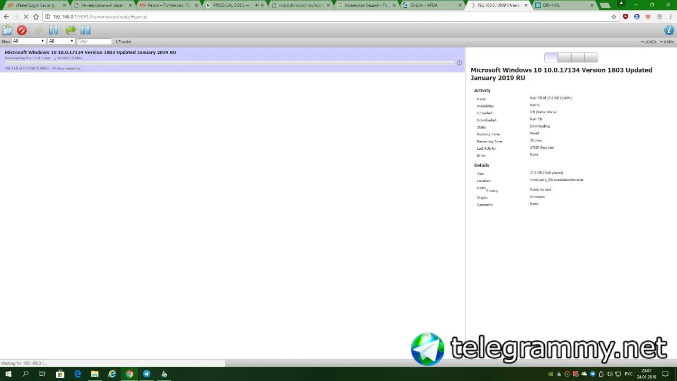The image size is (677, 381).
Task: Switch to the first inspector tab
Action: (x=551, y=58)
